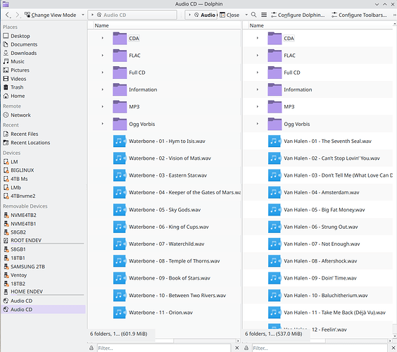The width and height of the screenshot is (397, 352).
Task: Open Configure Toolbars... option
Action: [x=359, y=15]
